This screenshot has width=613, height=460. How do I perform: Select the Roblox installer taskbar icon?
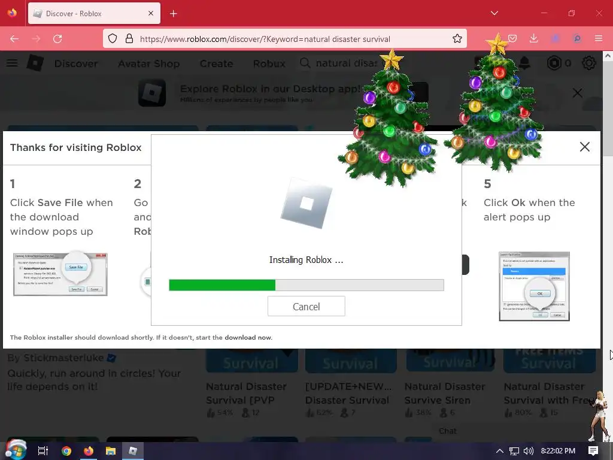pyautogui.click(x=133, y=451)
